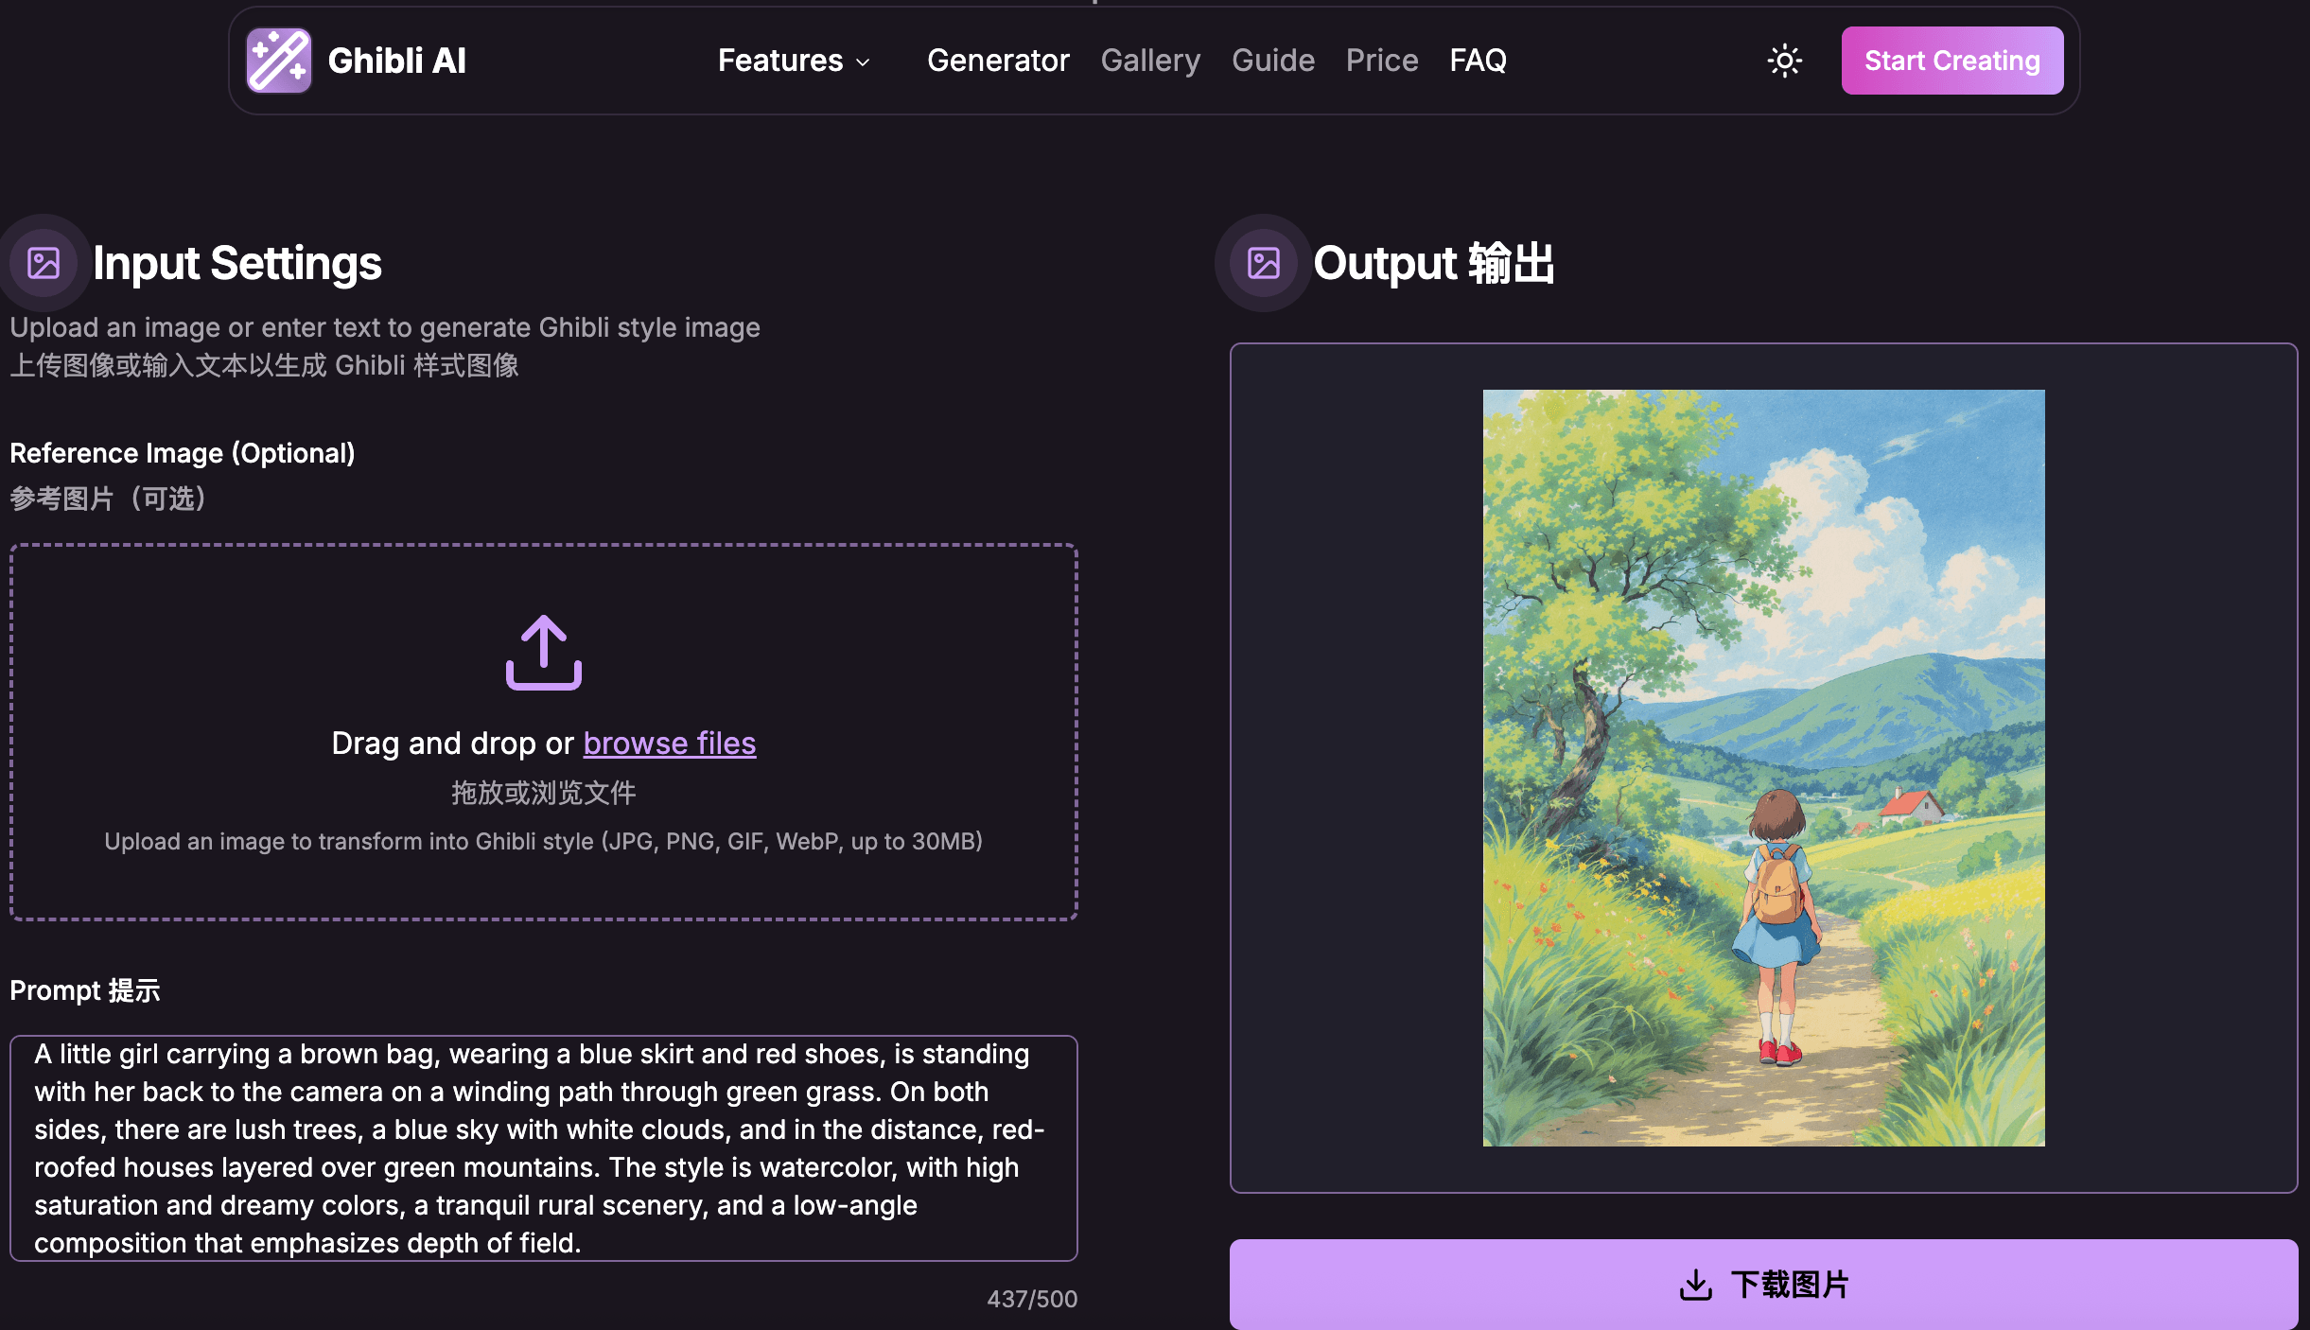This screenshot has height=1330, width=2310.
Task: Click the Output 输出 heading
Action: coord(1433,263)
